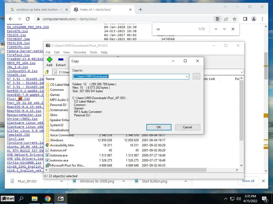Open Chrome profile avatar
273x204 pixels.
coord(254,19)
